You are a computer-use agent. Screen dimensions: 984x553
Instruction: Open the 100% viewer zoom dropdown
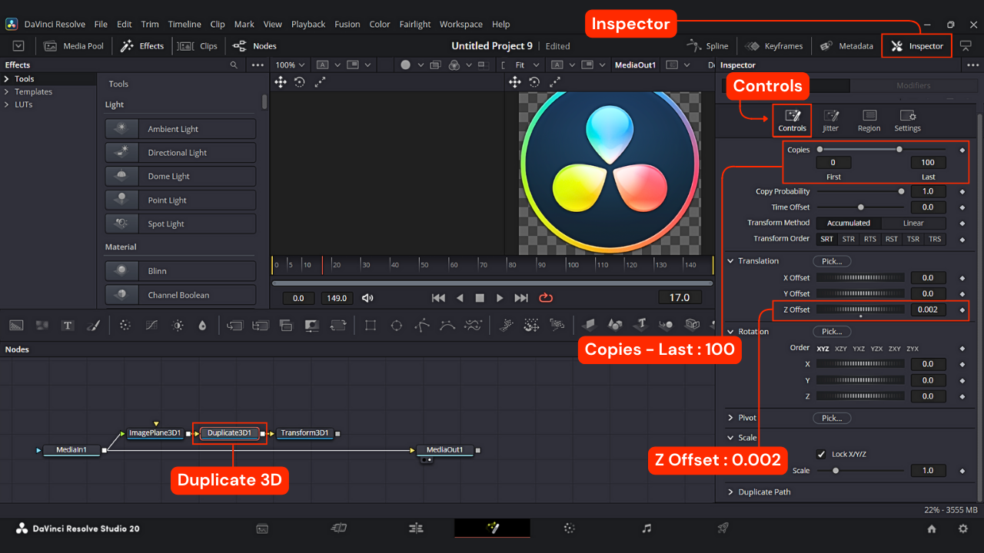coord(291,65)
